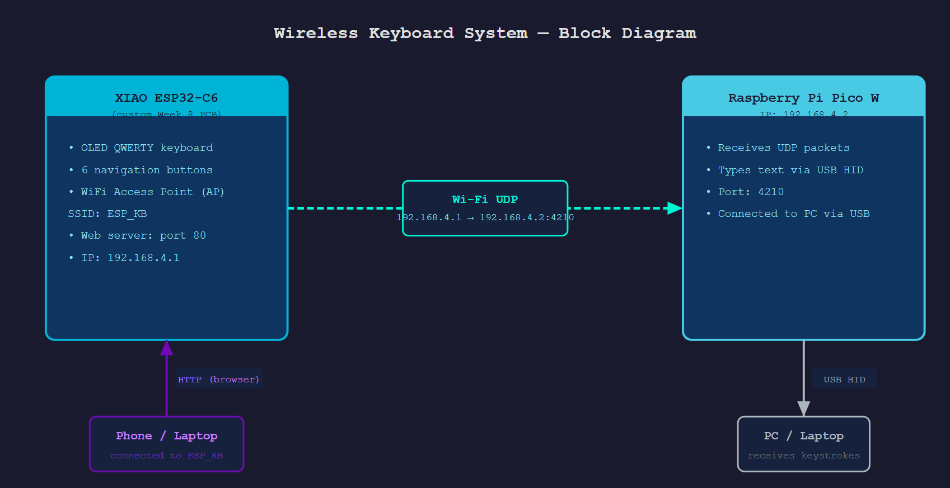Select the "192.168.4.1 → 192.168.4.2:4210" route text

pos(485,217)
